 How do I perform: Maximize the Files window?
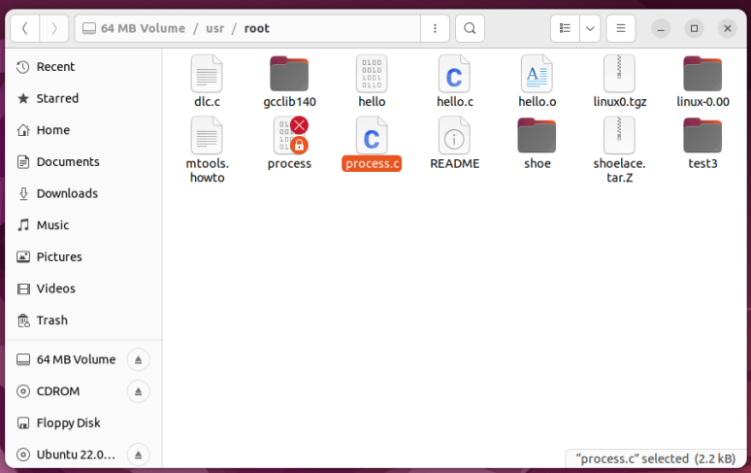tap(694, 29)
